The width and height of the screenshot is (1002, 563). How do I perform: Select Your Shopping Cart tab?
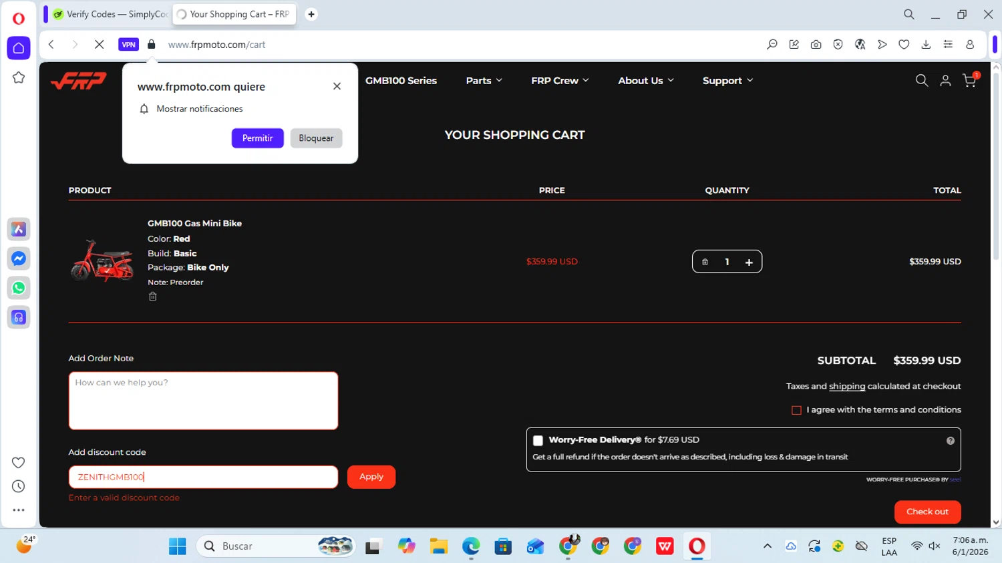coord(234,14)
